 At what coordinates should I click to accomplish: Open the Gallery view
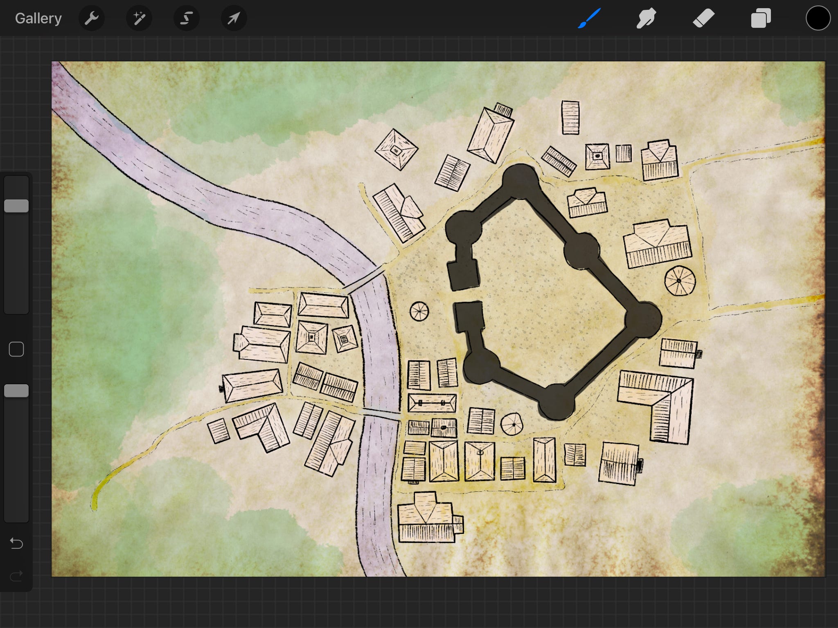pos(38,18)
